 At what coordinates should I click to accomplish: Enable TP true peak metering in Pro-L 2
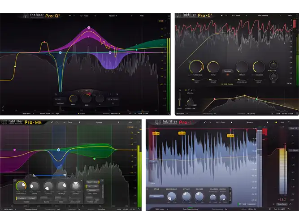click(240, 204)
